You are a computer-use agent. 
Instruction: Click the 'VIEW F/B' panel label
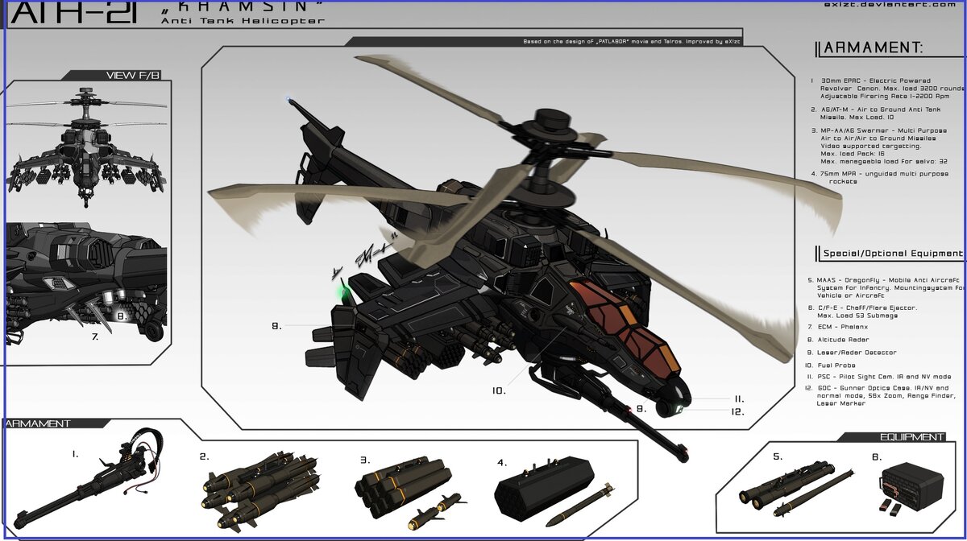point(132,76)
